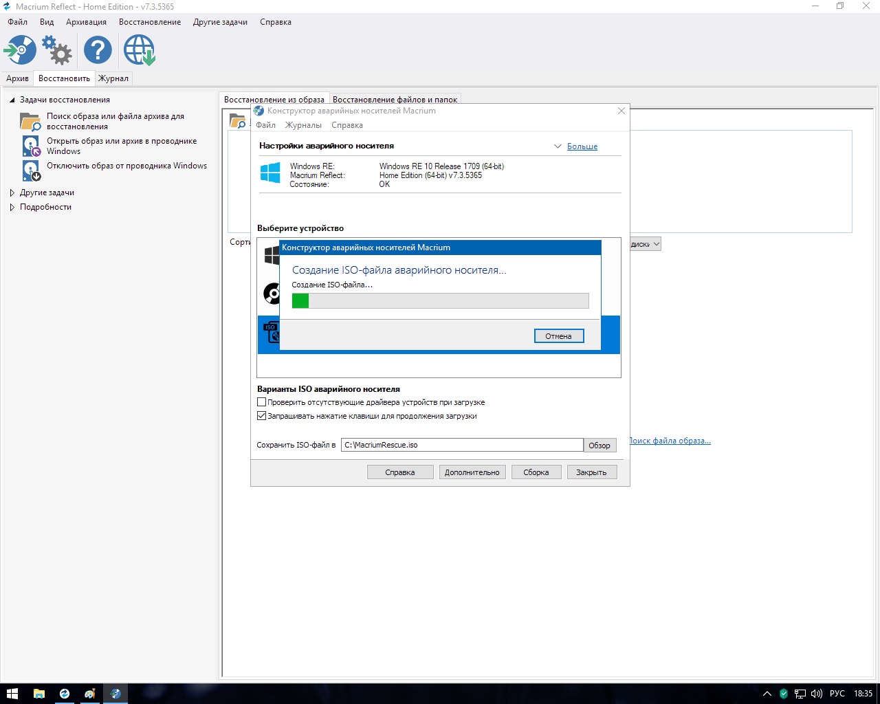This screenshot has width=880, height=704.
Task: Open the Файл menu in the rescue dialog
Action: click(x=265, y=125)
